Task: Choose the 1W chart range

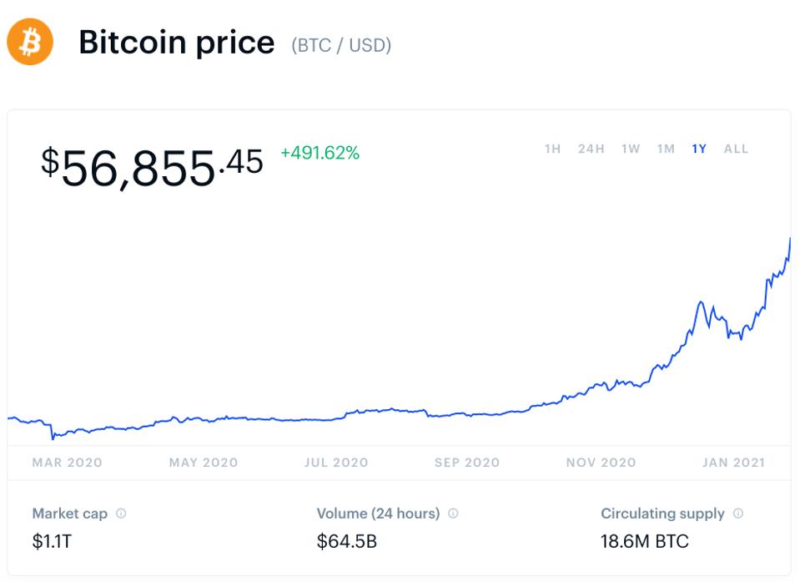Action: [631, 149]
